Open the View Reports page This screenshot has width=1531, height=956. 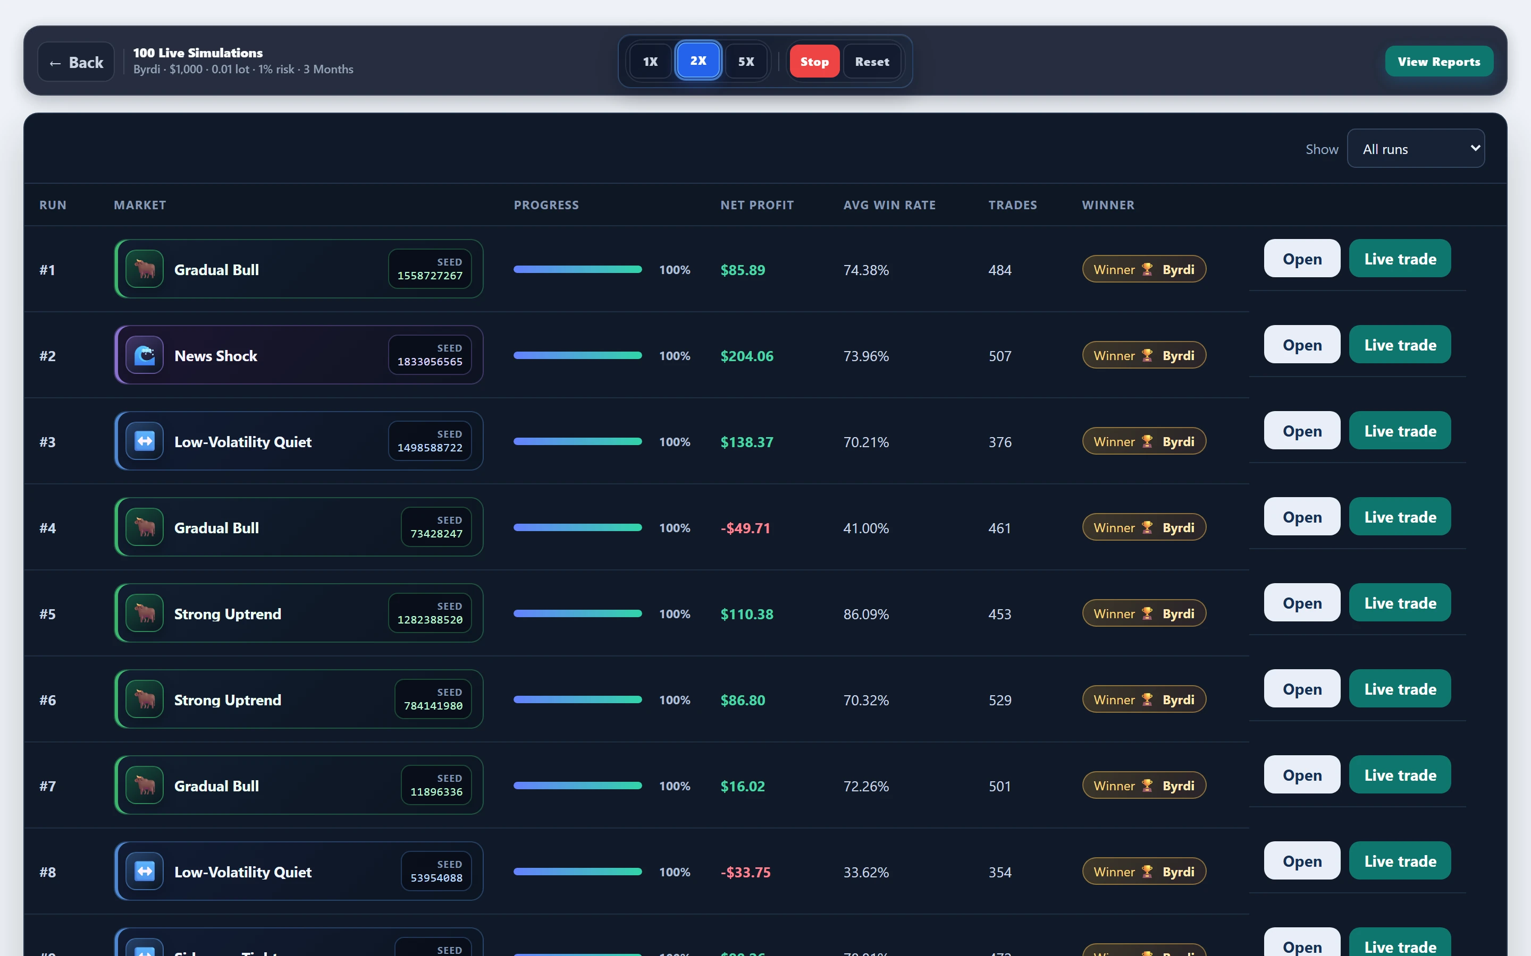tap(1439, 61)
